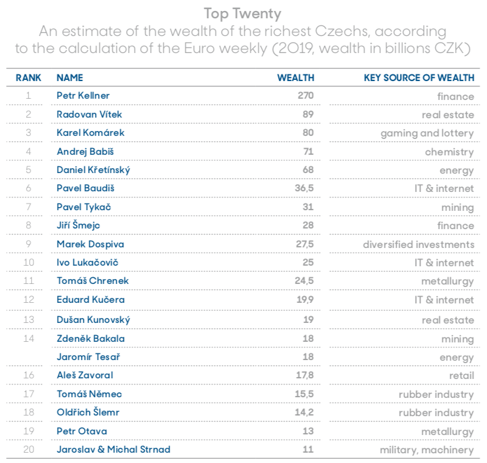
Task: Select the name Petr Kellner
Action: pos(83,96)
